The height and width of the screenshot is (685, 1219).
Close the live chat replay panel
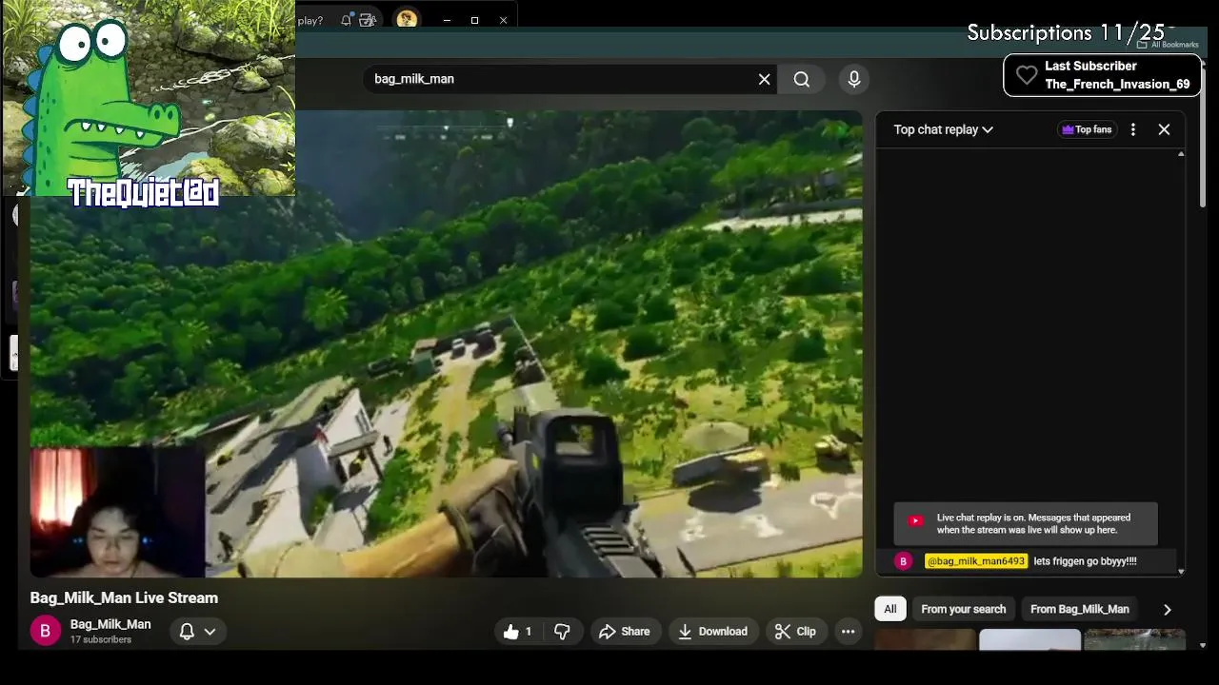point(1164,129)
